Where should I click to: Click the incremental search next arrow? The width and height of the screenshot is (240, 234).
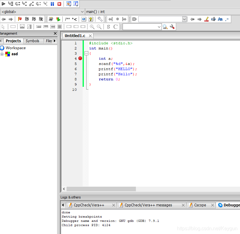point(199,19)
